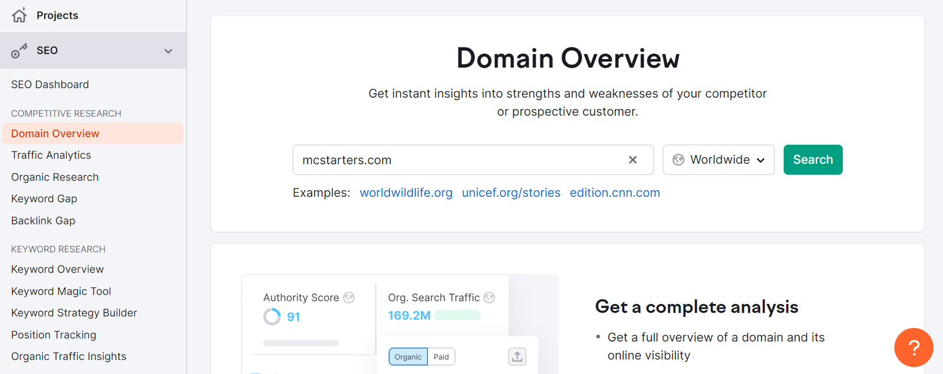Click the domain input field
This screenshot has width=943, height=374.
pyautogui.click(x=473, y=160)
